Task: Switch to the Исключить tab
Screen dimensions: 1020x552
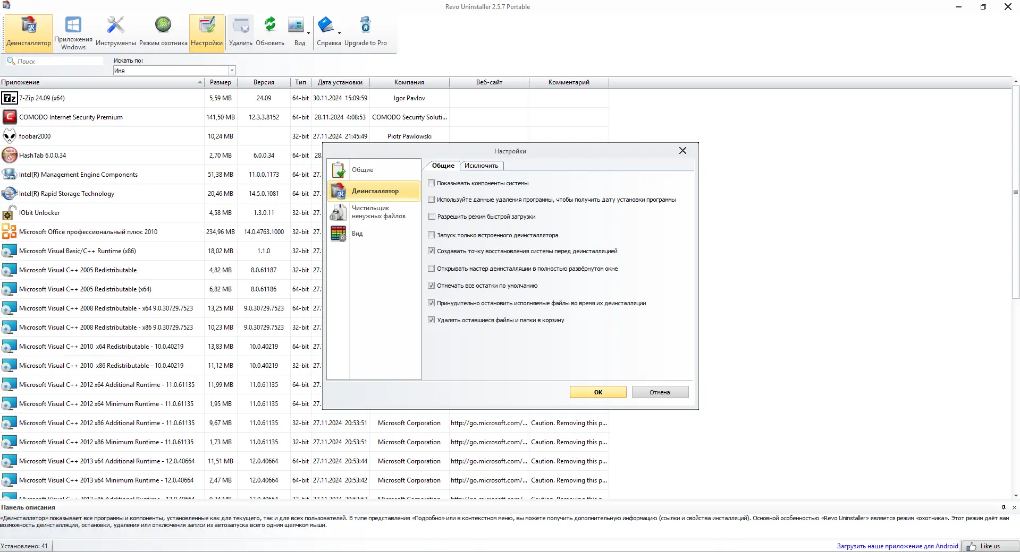Action: coord(481,166)
